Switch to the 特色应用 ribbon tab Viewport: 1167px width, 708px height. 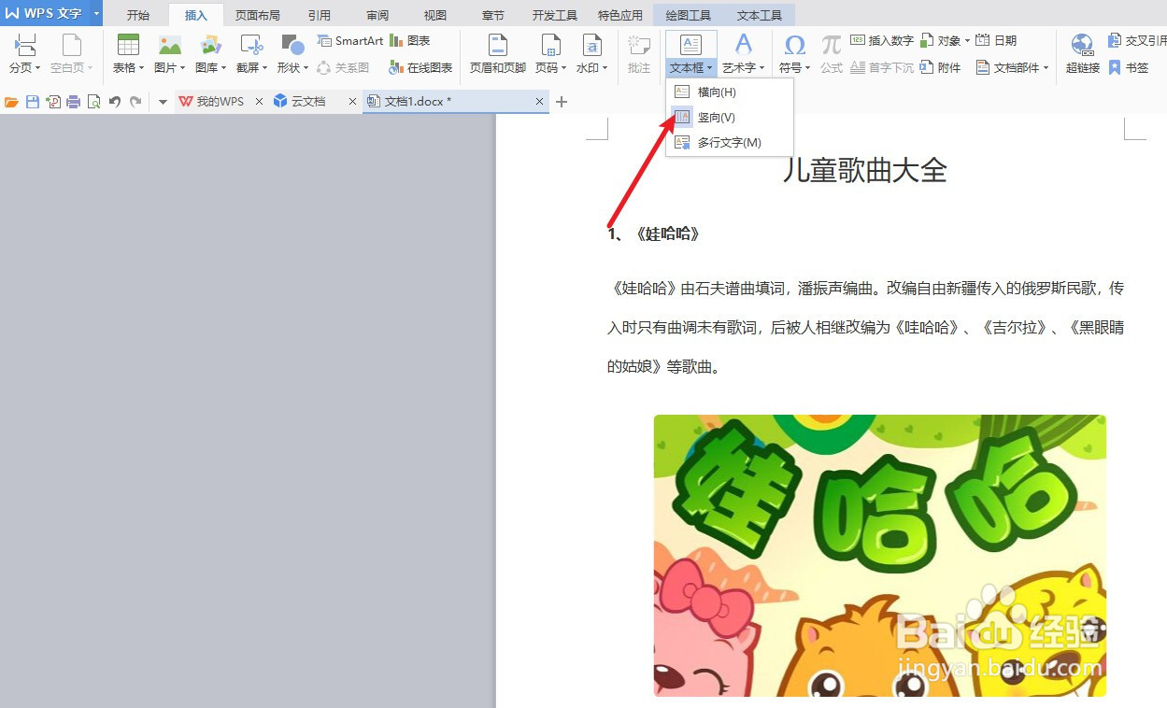[x=620, y=16]
